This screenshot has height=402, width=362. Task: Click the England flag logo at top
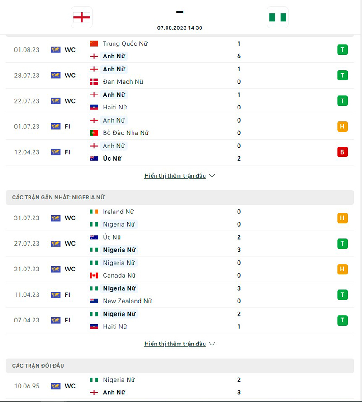pos(81,17)
